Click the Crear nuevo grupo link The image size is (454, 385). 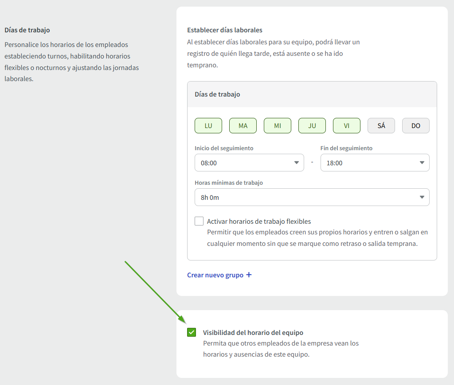coord(215,275)
